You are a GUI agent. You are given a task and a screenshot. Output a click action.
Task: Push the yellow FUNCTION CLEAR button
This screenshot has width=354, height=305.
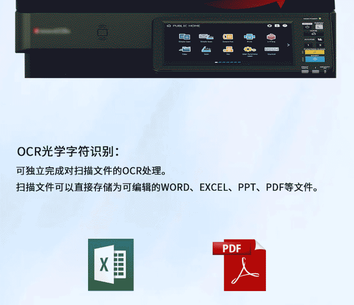[x=314, y=52]
